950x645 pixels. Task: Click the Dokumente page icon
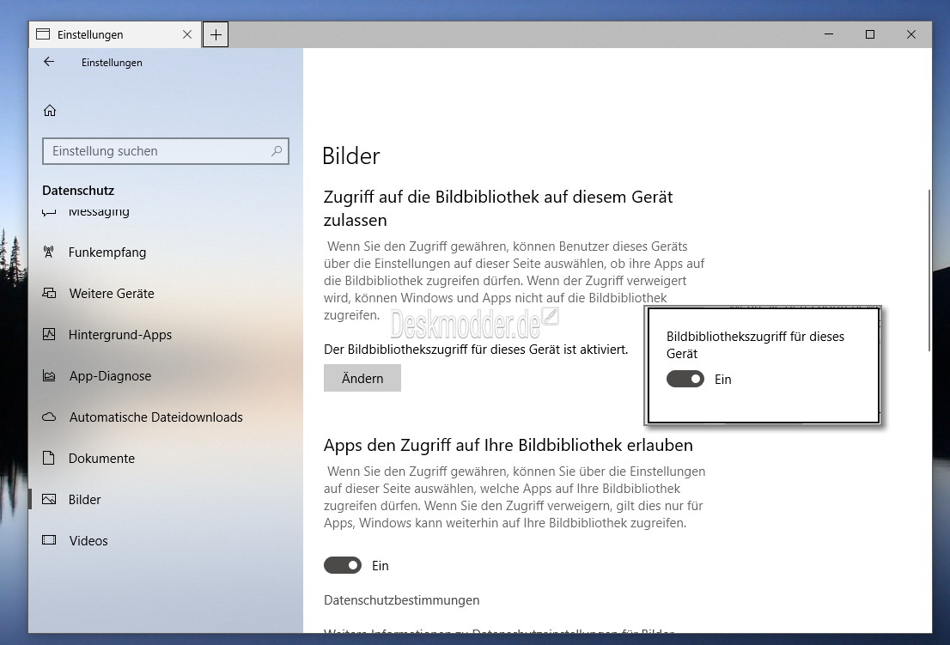pos(49,458)
